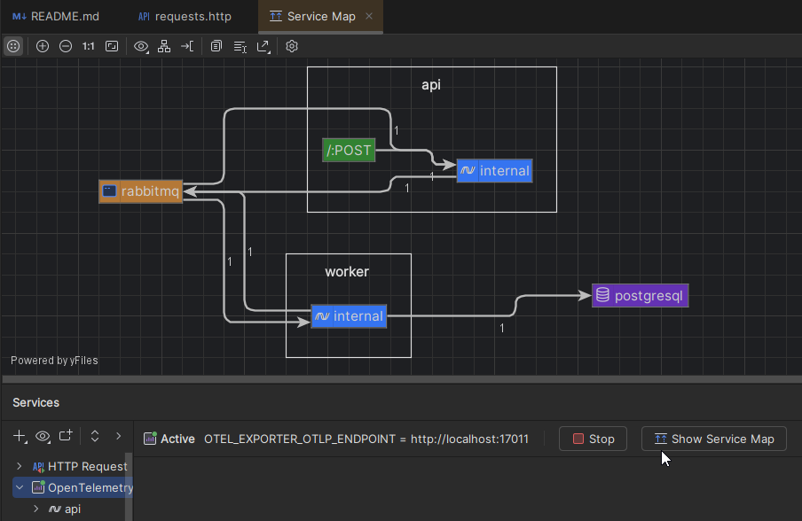Switch to the requests.http tab
Image resolution: width=802 pixels, height=521 pixels.
click(x=184, y=16)
